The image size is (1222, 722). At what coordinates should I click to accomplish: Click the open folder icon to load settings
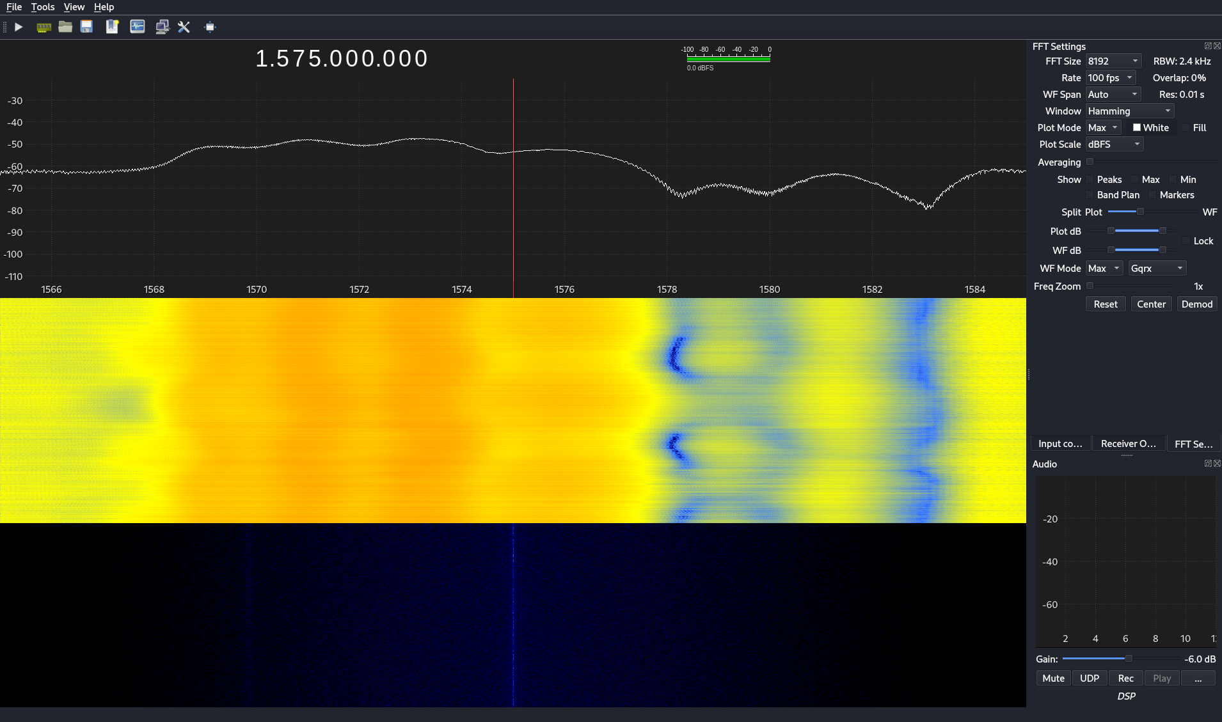pyautogui.click(x=65, y=27)
